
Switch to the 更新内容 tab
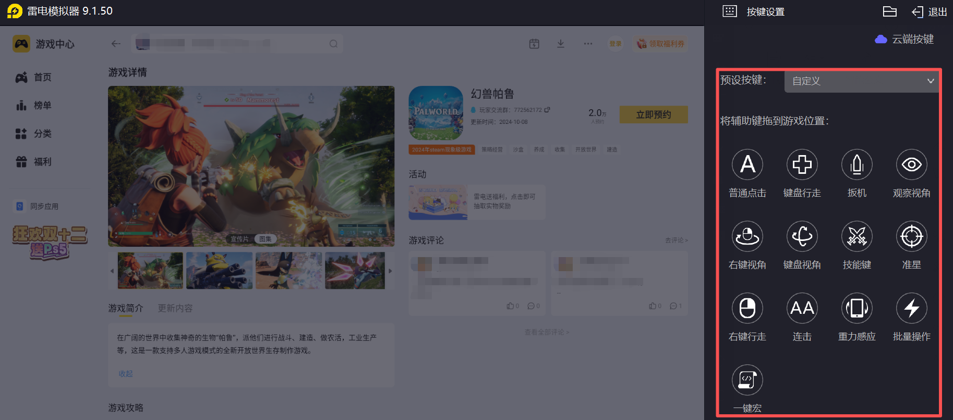pyautogui.click(x=175, y=308)
